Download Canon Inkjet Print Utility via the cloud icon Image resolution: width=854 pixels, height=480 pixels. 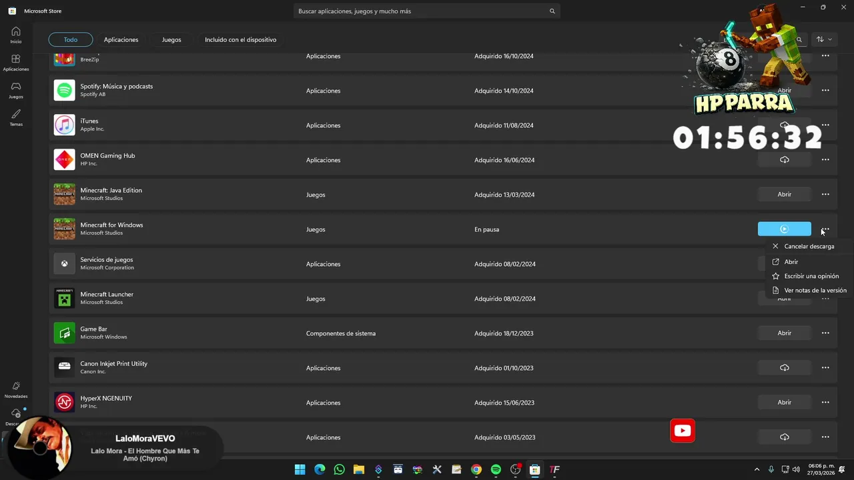pyautogui.click(x=785, y=368)
